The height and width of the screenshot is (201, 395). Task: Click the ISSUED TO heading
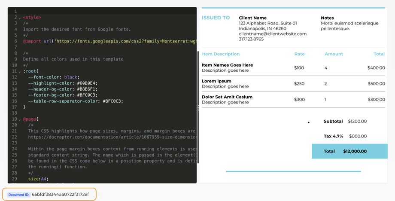[x=216, y=18]
